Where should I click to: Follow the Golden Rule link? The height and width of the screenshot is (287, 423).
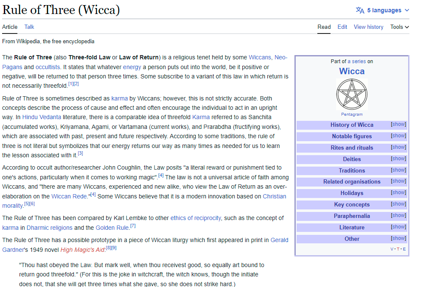[112, 228]
